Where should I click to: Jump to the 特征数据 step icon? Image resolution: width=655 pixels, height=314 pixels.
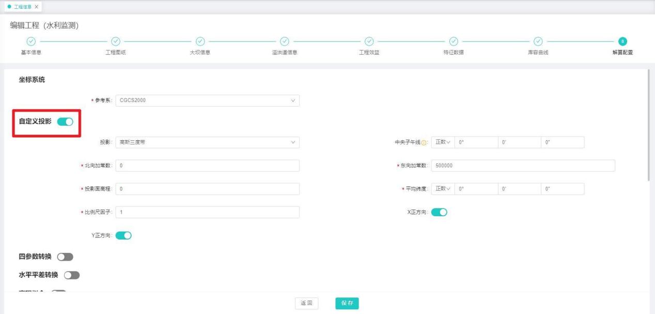[x=454, y=41]
